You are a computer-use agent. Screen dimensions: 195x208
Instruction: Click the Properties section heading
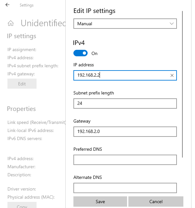[x=21, y=109]
